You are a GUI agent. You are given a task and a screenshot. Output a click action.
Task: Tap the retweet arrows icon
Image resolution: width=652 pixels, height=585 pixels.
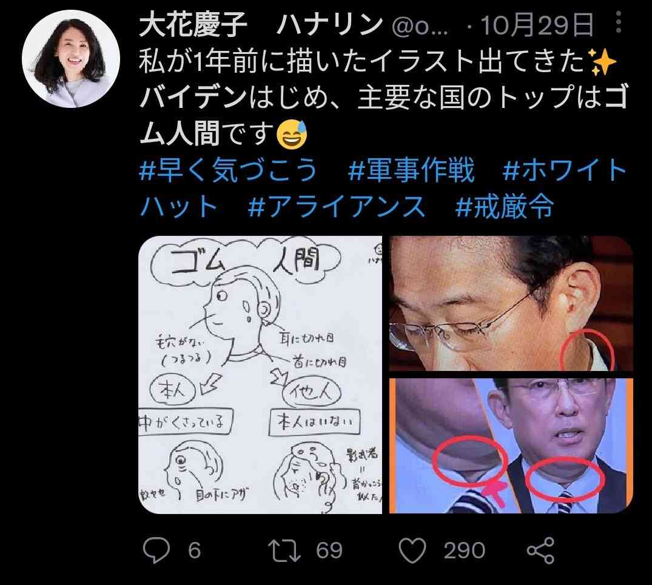(284, 550)
